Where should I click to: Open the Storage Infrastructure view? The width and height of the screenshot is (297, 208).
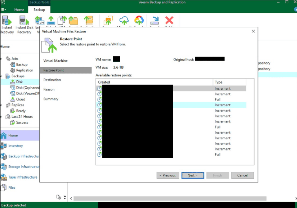[x=4, y=167]
